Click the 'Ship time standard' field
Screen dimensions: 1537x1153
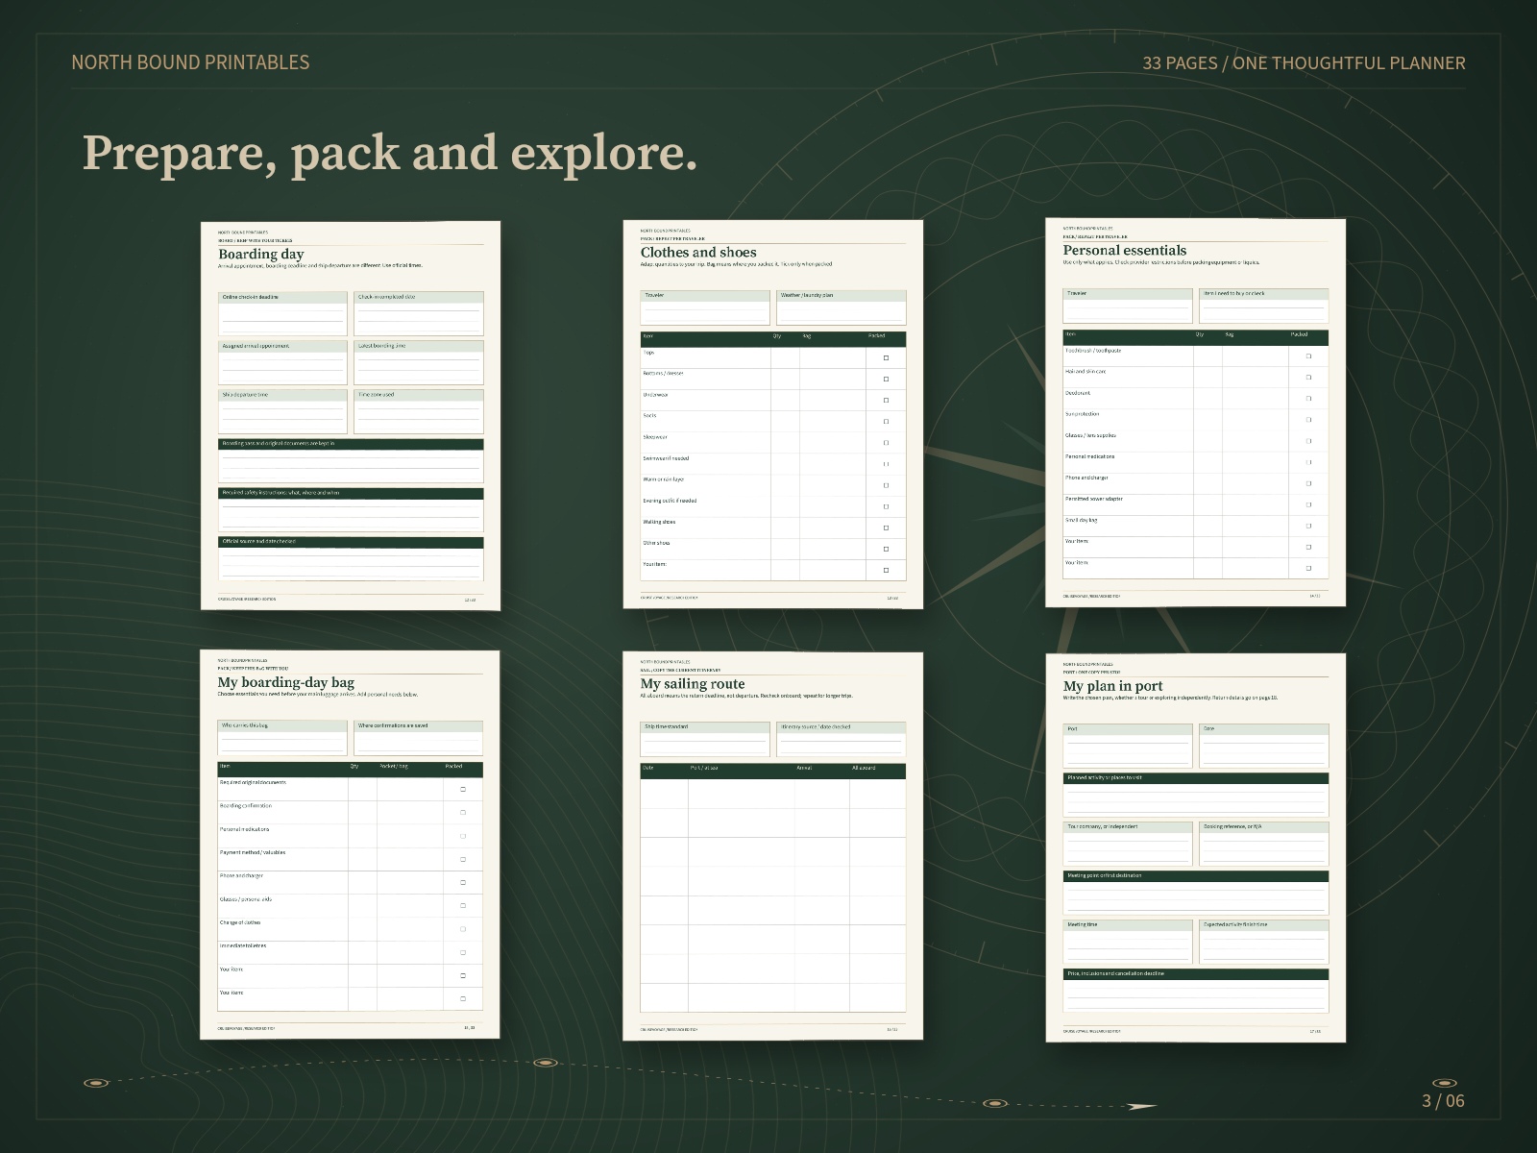(x=705, y=740)
